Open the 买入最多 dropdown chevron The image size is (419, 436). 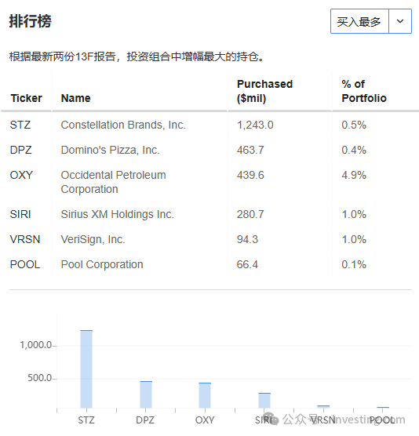pos(400,21)
